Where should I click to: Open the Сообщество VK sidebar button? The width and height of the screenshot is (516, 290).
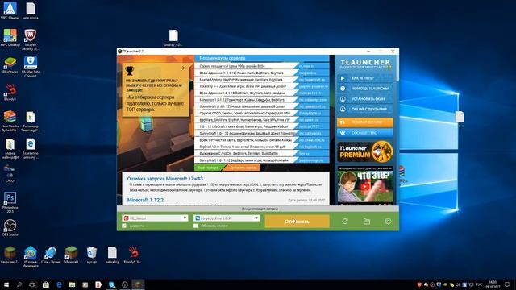(364, 133)
